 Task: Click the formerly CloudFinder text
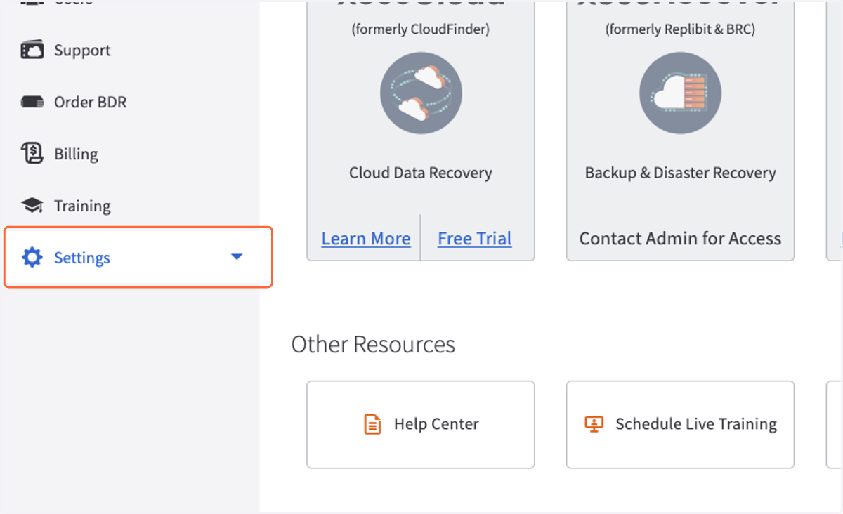(421, 29)
